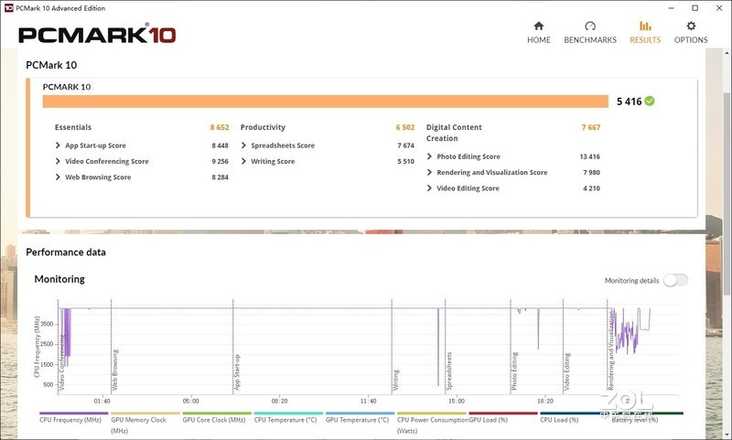732x440 pixels.
Task: Click the Essentials heading
Action: coord(73,127)
